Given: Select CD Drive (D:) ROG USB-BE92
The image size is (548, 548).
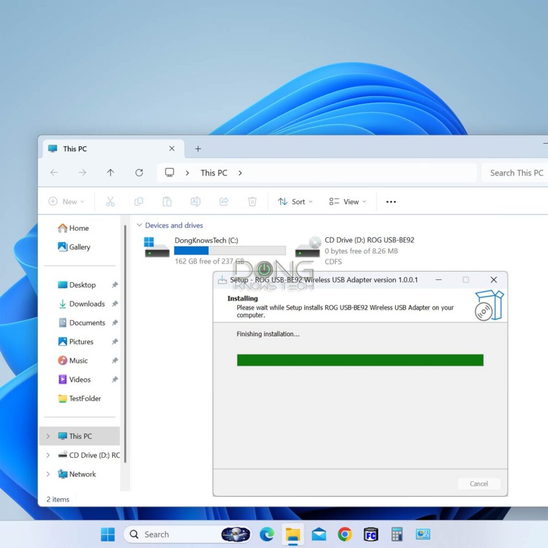Looking at the screenshot, I should click(355, 250).
